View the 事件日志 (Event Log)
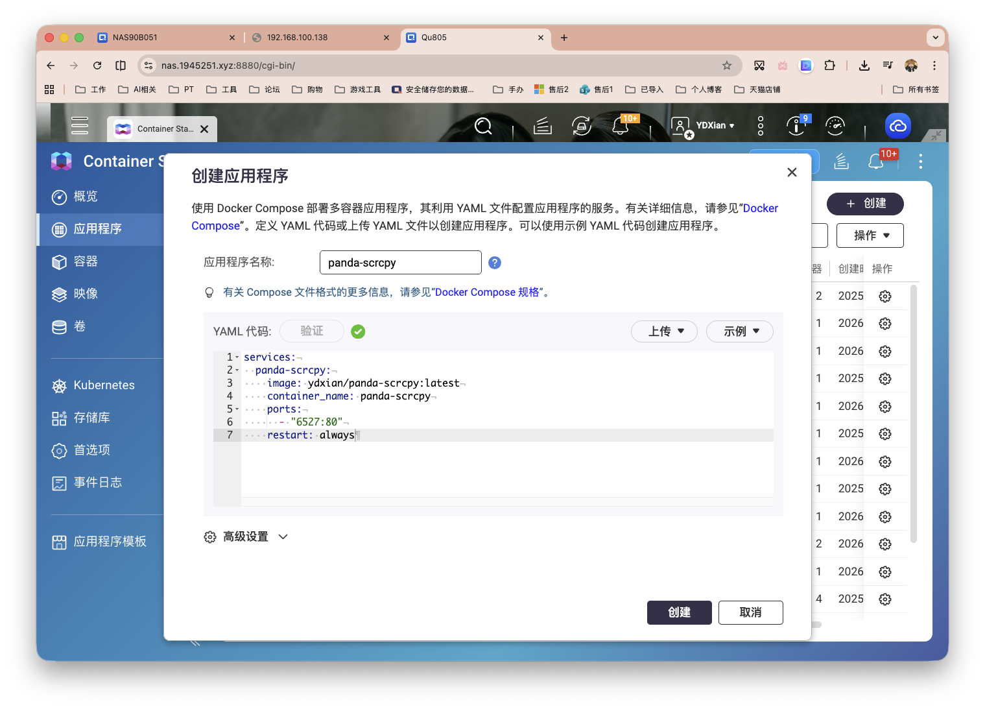 coord(97,482)
